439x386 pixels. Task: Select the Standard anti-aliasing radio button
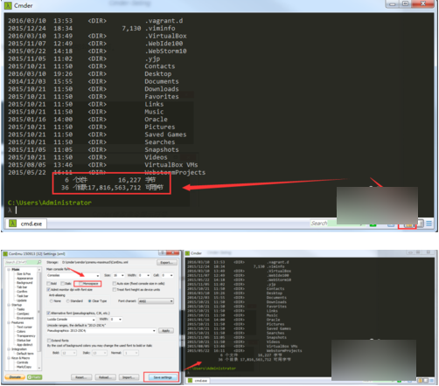68,301
